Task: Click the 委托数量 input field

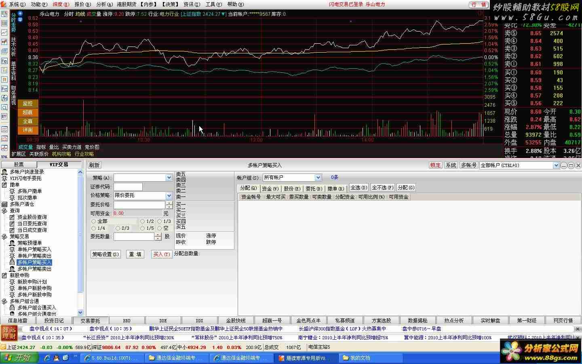Action: tap(134, 237)
